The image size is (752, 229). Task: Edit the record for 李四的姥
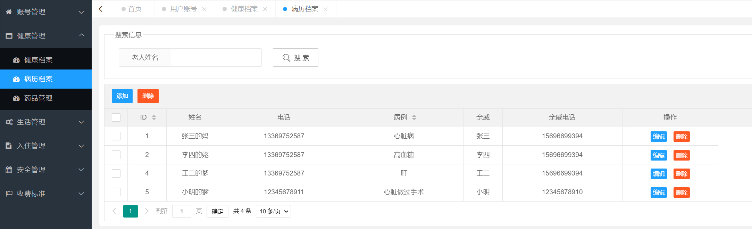pyautogui.click(x=659, y=155)
